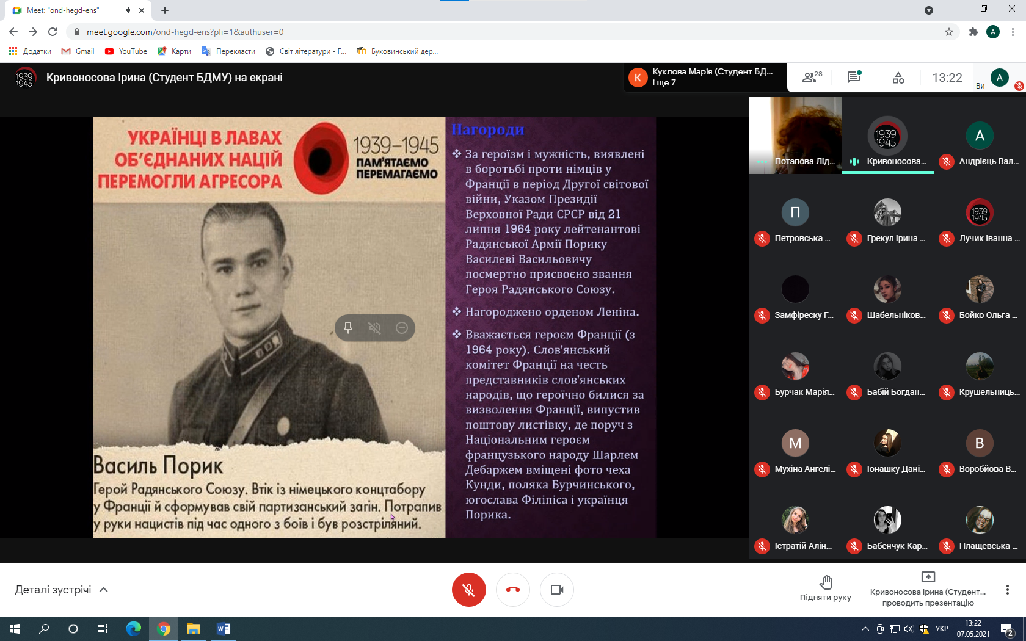Screen dimensions: 1026x641
Task: Show hidden system tray icons
Action: (x=865, y=629)
